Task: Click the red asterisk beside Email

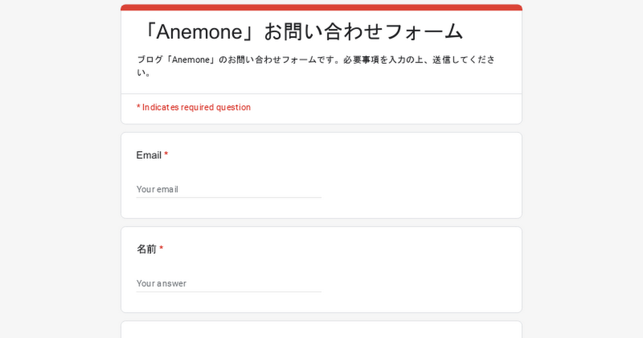Action: [x=166, y=155]
